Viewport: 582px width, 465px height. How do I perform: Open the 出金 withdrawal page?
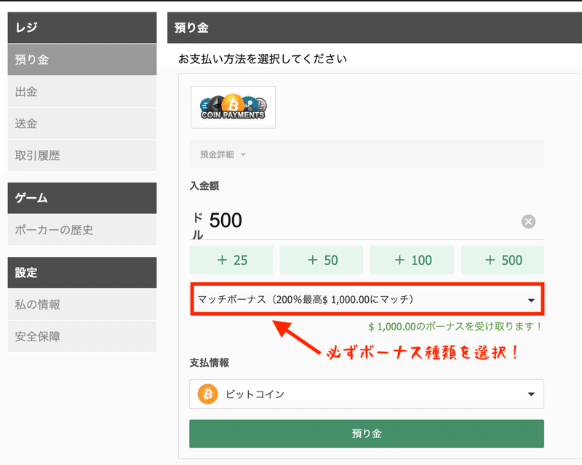(81, 91)
